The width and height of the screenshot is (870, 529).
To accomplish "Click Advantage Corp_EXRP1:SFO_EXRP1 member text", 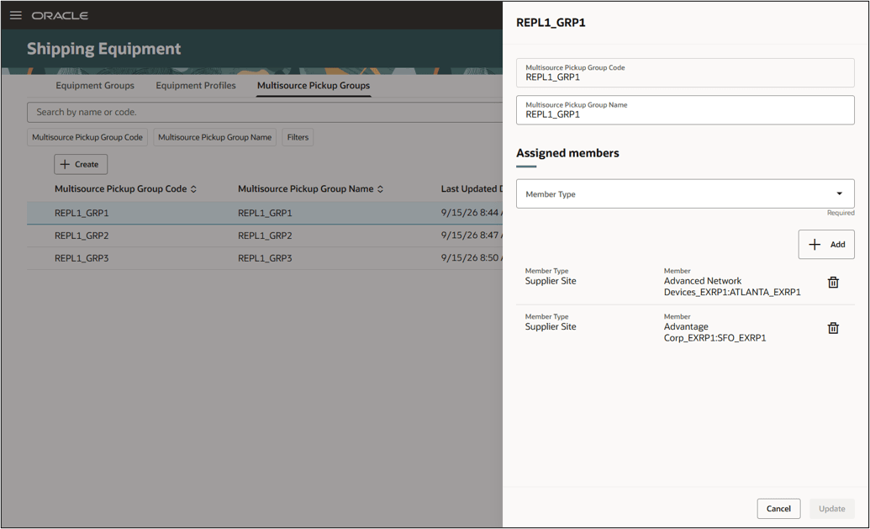I will coord(714,332).
